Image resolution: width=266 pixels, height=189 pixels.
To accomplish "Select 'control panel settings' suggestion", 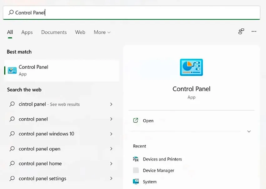I will tap(62, 178).
